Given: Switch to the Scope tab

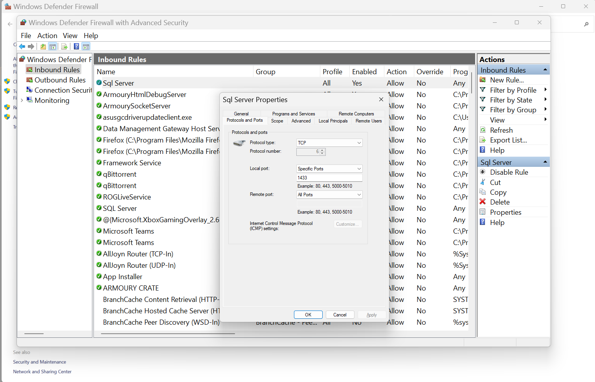Looking at the screenshot, I should (277, 121).
